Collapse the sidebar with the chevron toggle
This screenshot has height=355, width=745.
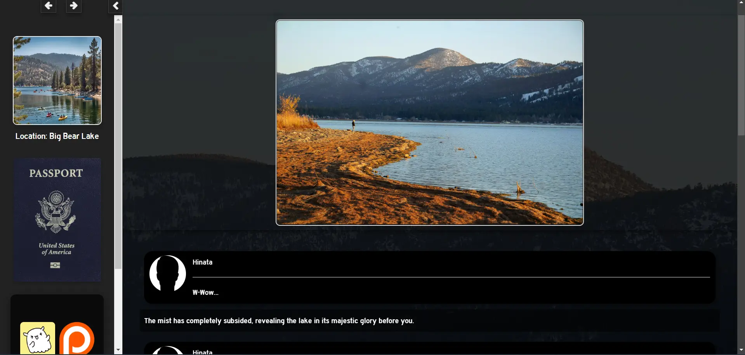coord(115,6)
